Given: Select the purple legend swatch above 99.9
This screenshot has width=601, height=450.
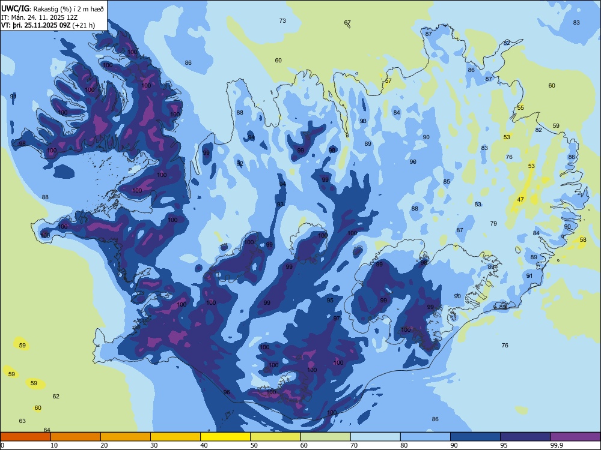Looking at the screenshot, I should [x=575, y=437].
